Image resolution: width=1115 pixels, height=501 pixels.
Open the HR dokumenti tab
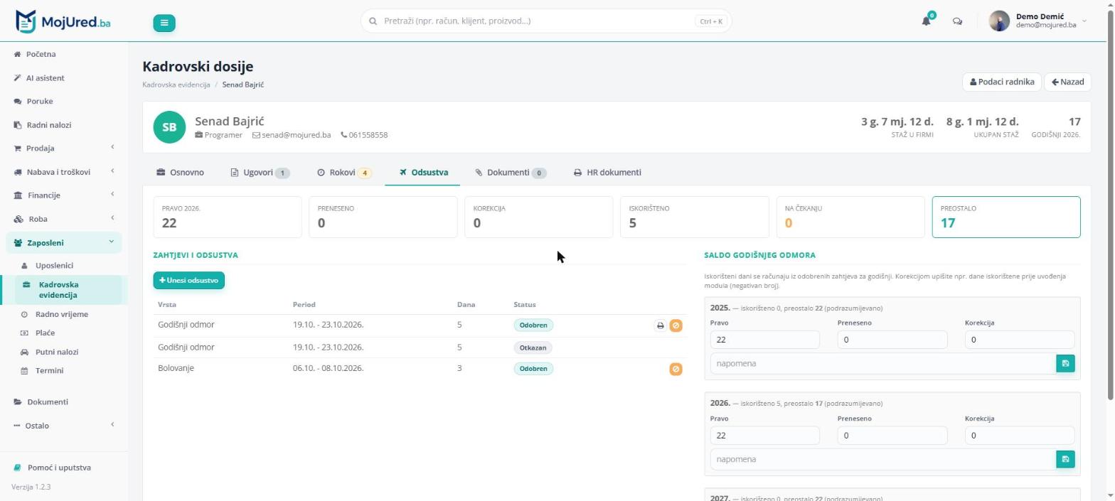coord(607,173)
